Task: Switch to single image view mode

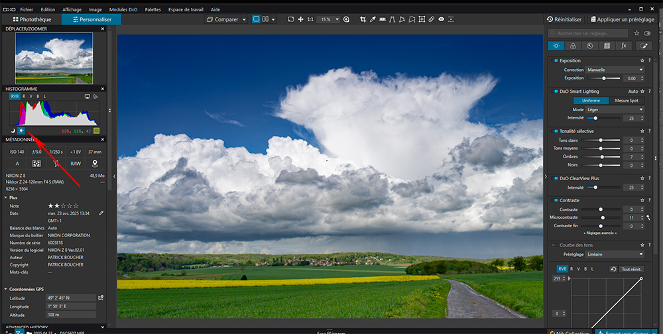Action: (256, 19)
